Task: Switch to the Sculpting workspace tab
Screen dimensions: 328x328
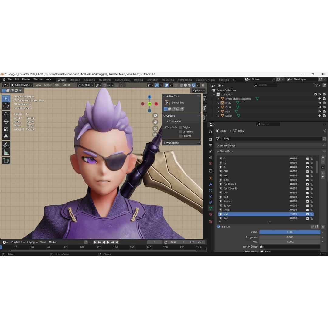Action: coord(89,80)
